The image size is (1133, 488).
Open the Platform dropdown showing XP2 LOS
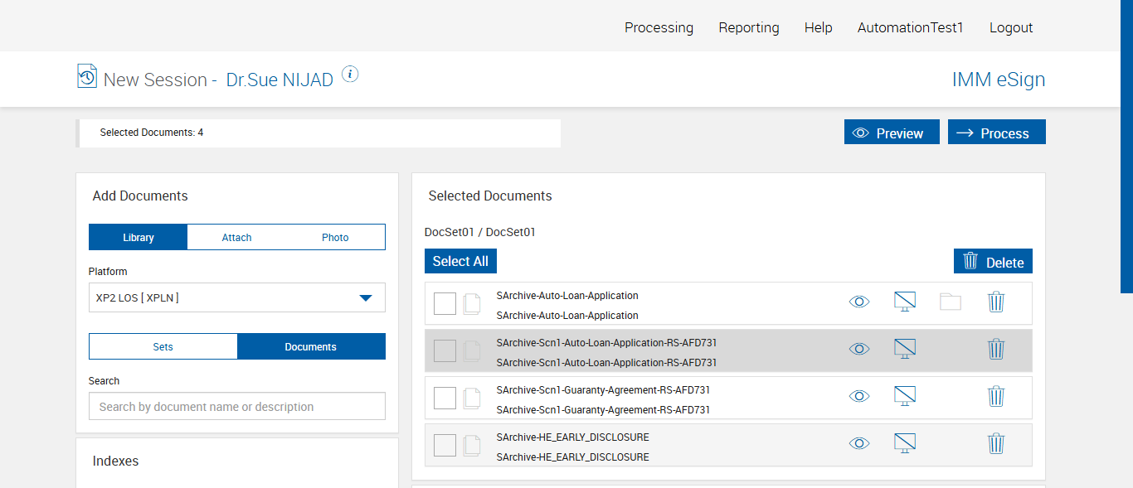coord(236,297)
